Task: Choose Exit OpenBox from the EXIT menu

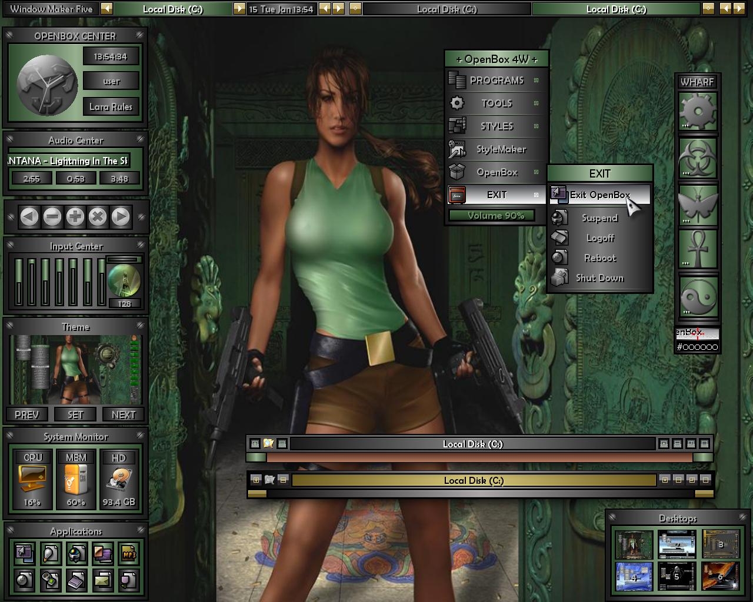Action: (x=600, y=195)
